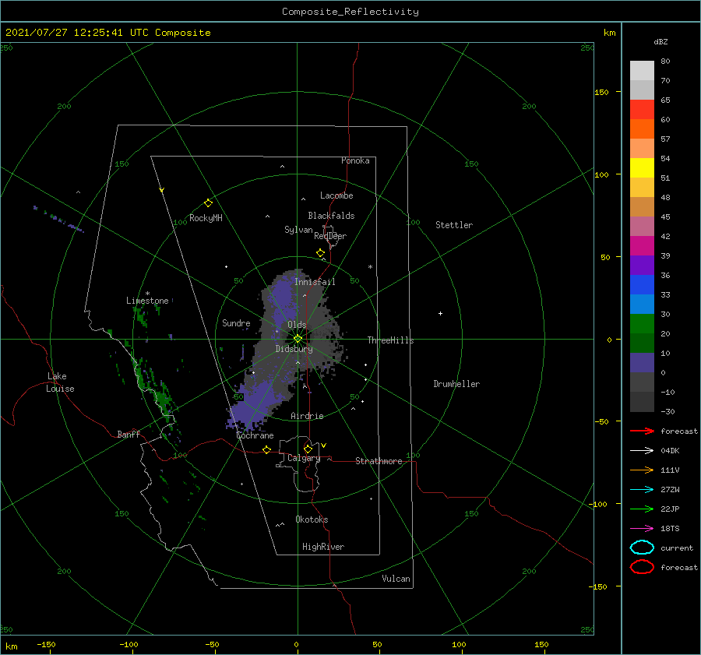701x655 pixels.
Task: Click the Ponoka town label
Action: click(x=355, y=160)
